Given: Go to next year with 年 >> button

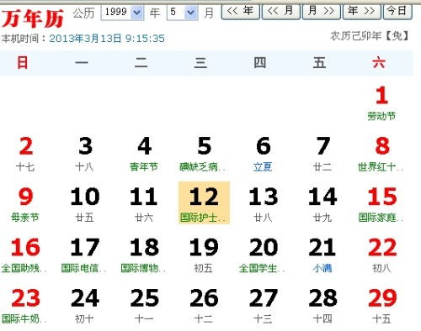Looking at the screenshot, I should click(362, 12).
